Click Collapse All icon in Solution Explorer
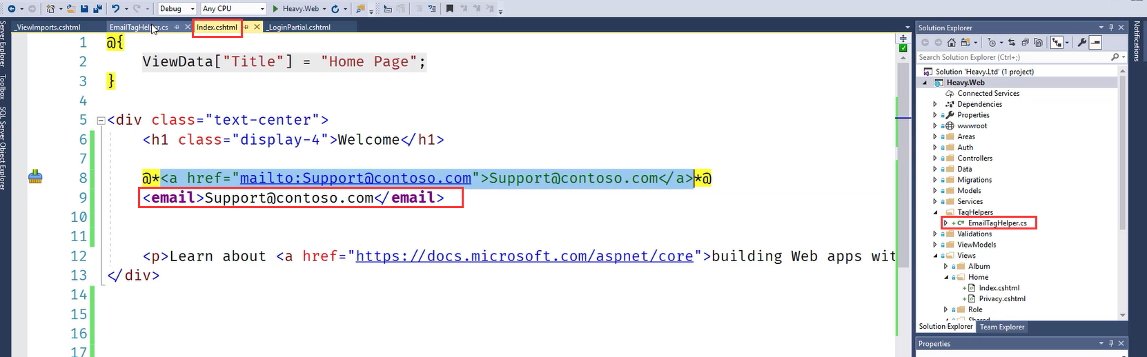The image size is (1147, 357). [1025, 43]
